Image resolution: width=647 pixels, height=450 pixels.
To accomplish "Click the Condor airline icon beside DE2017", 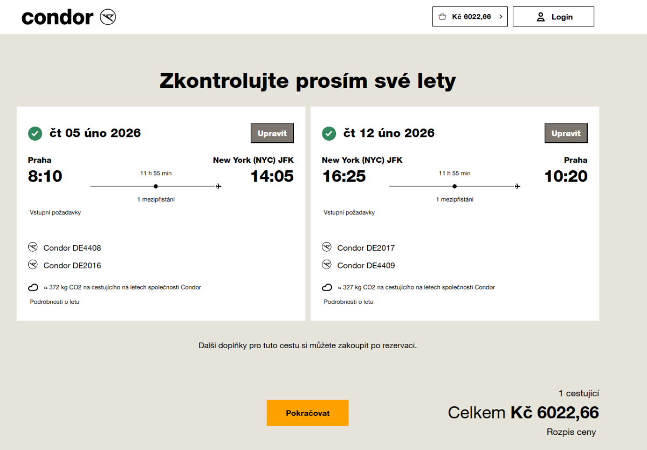I will coord(327,247).
